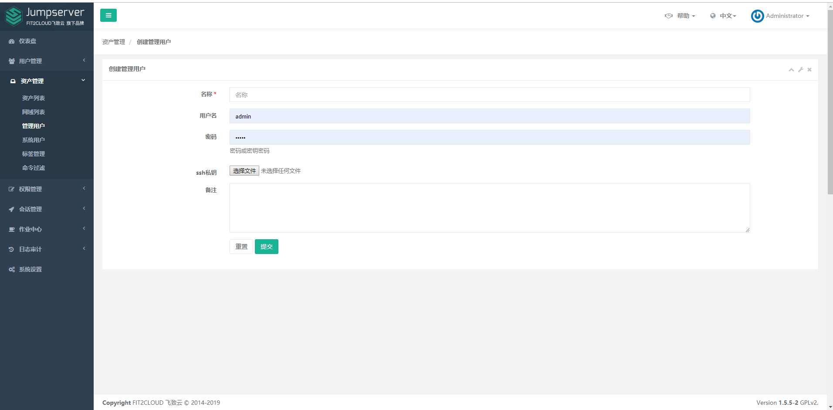Expand the 会话管理 sidebar menu

click(x=30, y=210)
